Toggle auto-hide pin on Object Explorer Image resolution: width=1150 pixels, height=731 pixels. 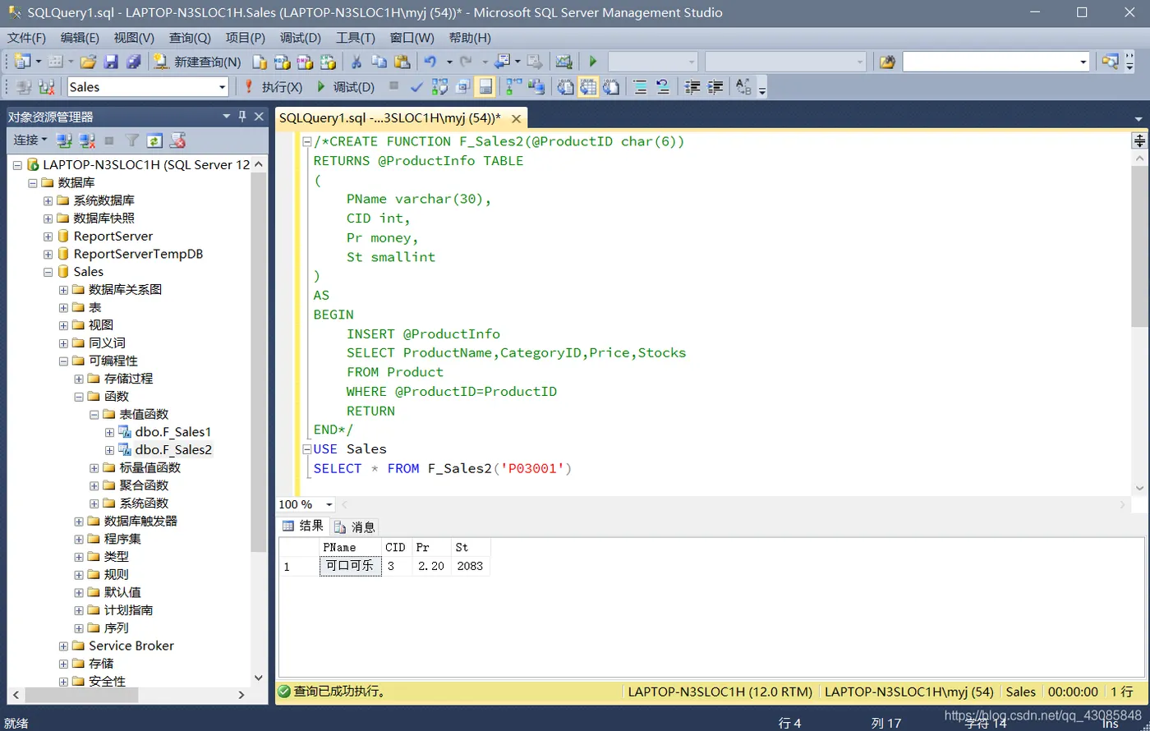242,117
